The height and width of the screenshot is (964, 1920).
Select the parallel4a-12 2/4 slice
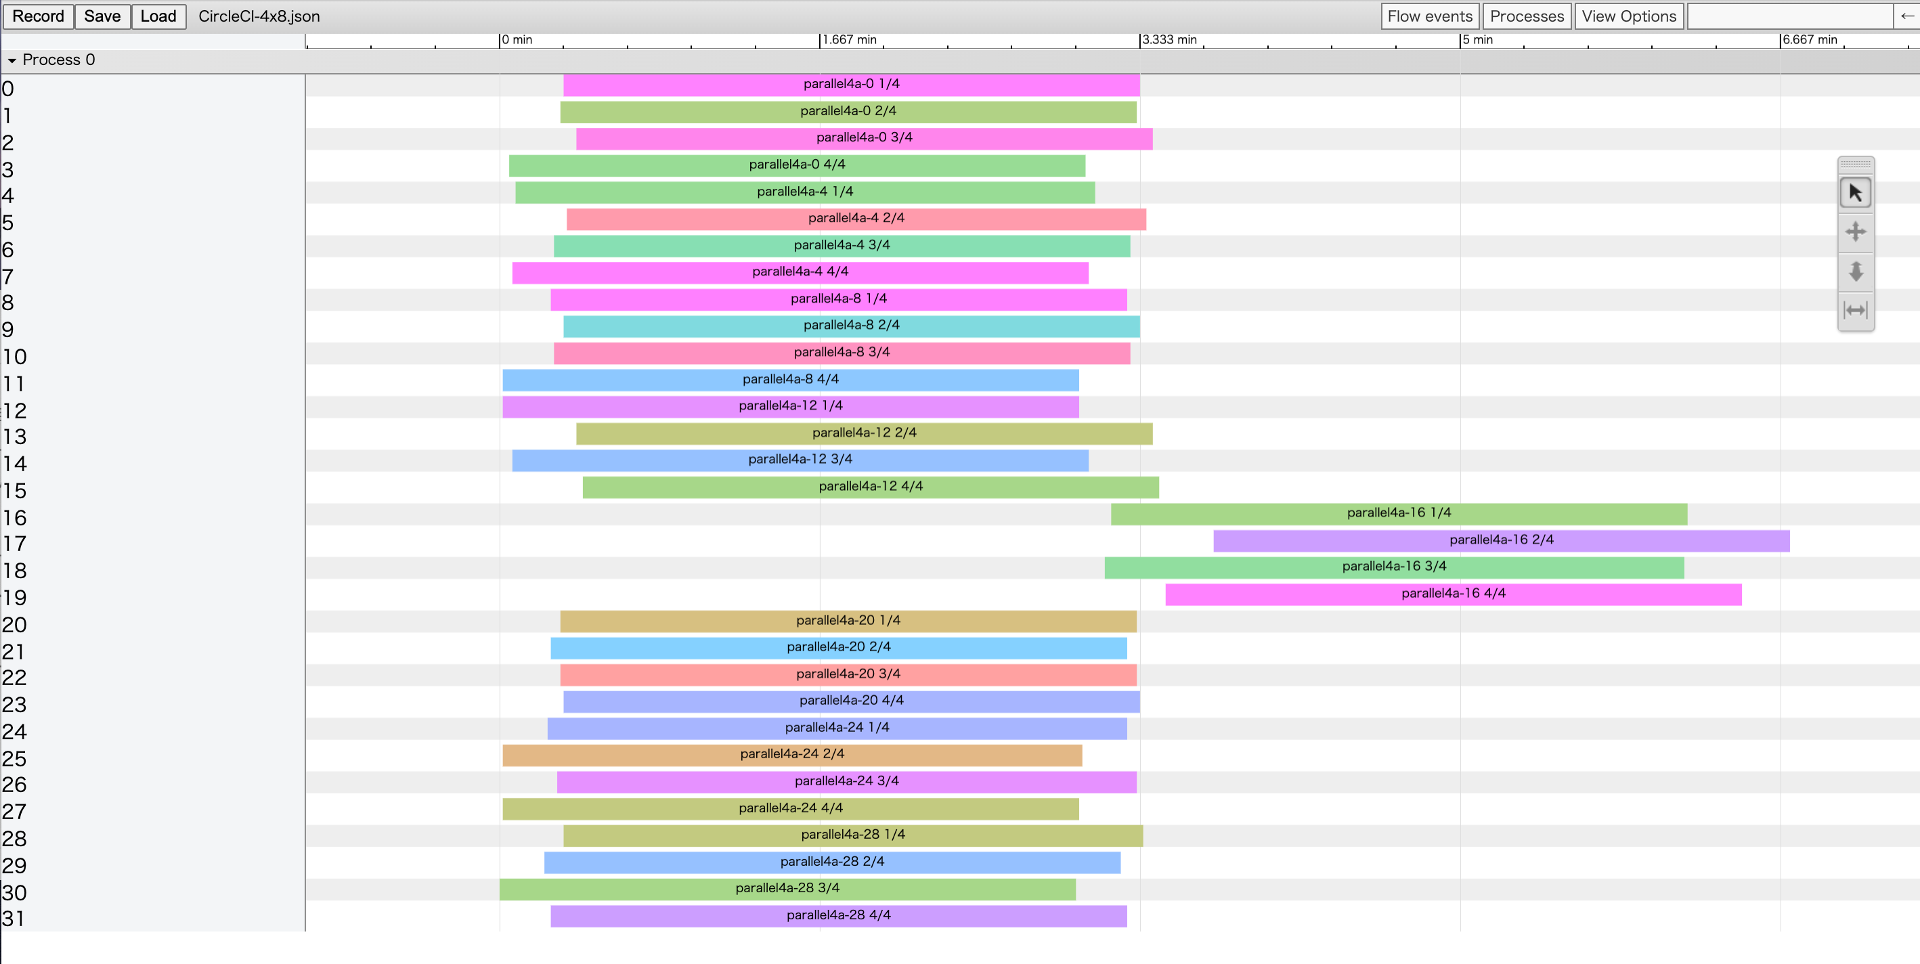[864, 433]
